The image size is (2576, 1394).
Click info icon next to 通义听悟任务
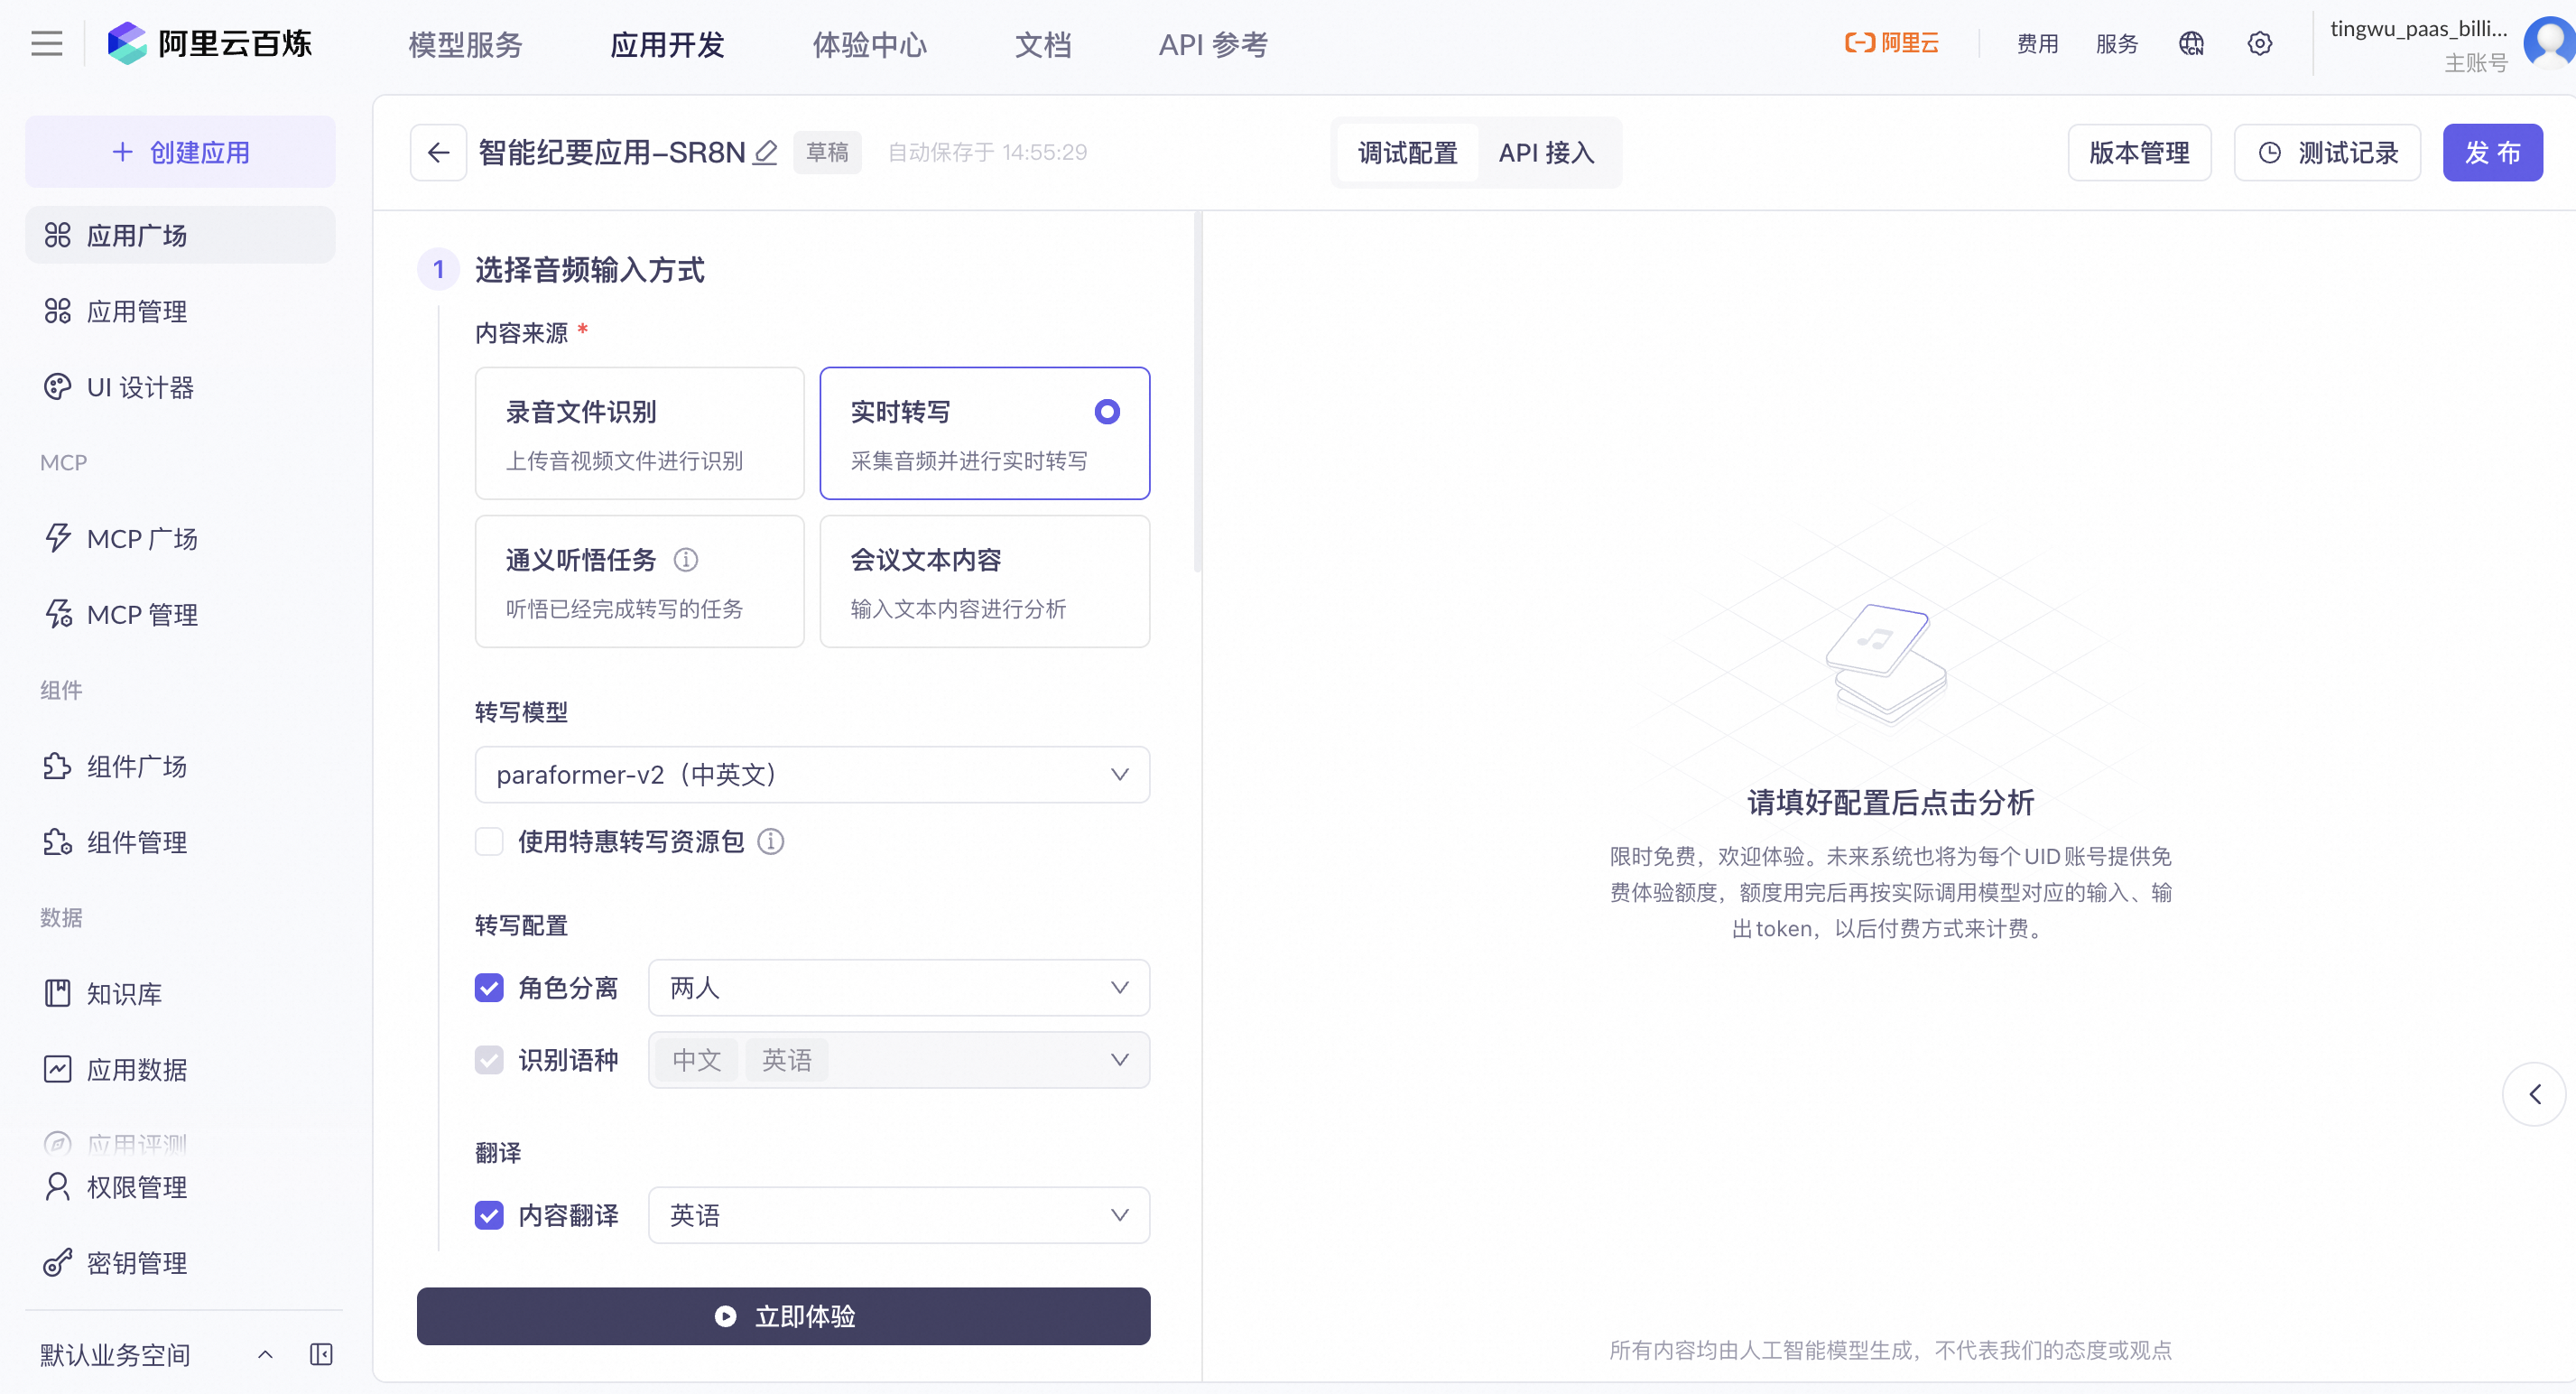[x=686, y=560]
